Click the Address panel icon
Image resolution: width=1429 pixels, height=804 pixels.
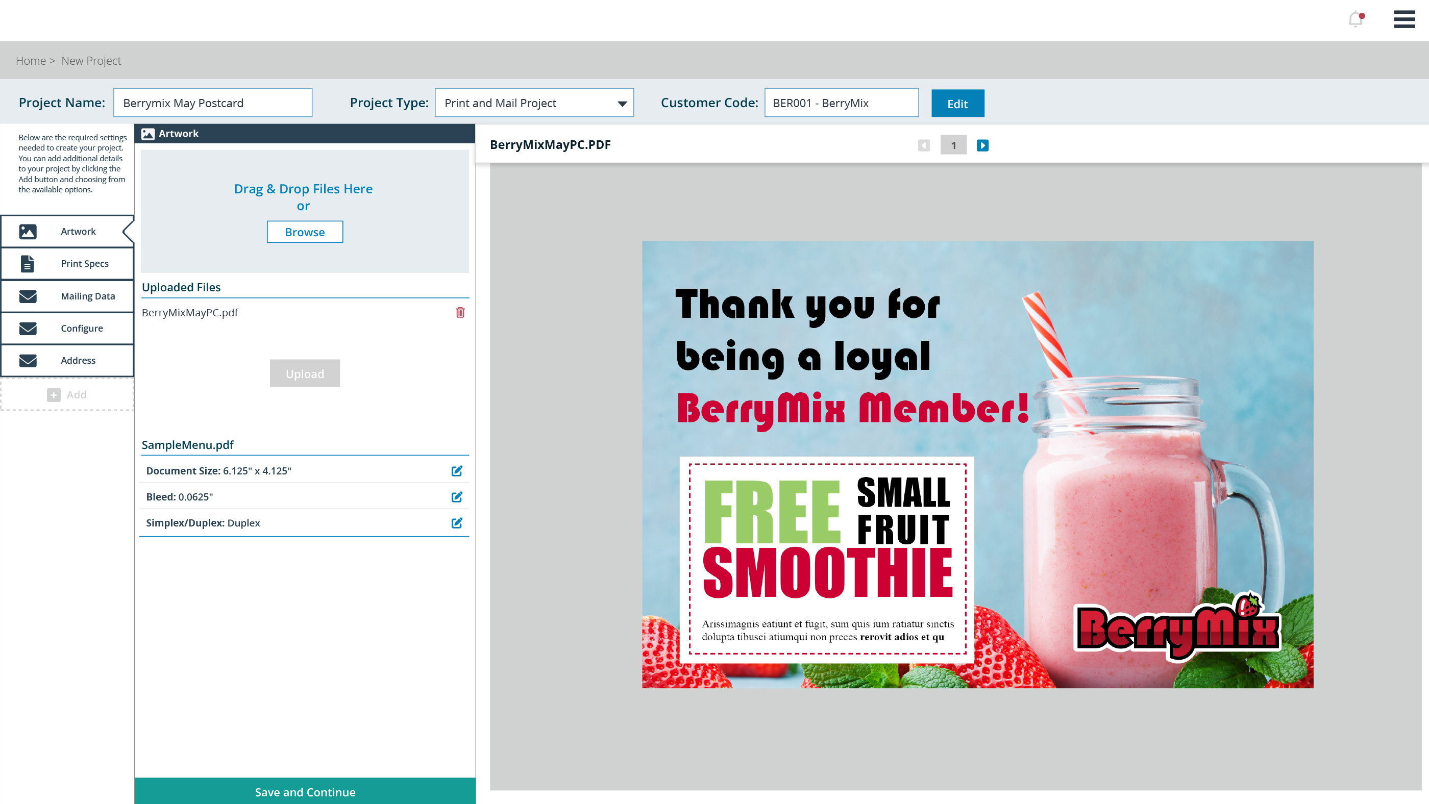coord(28,360)
